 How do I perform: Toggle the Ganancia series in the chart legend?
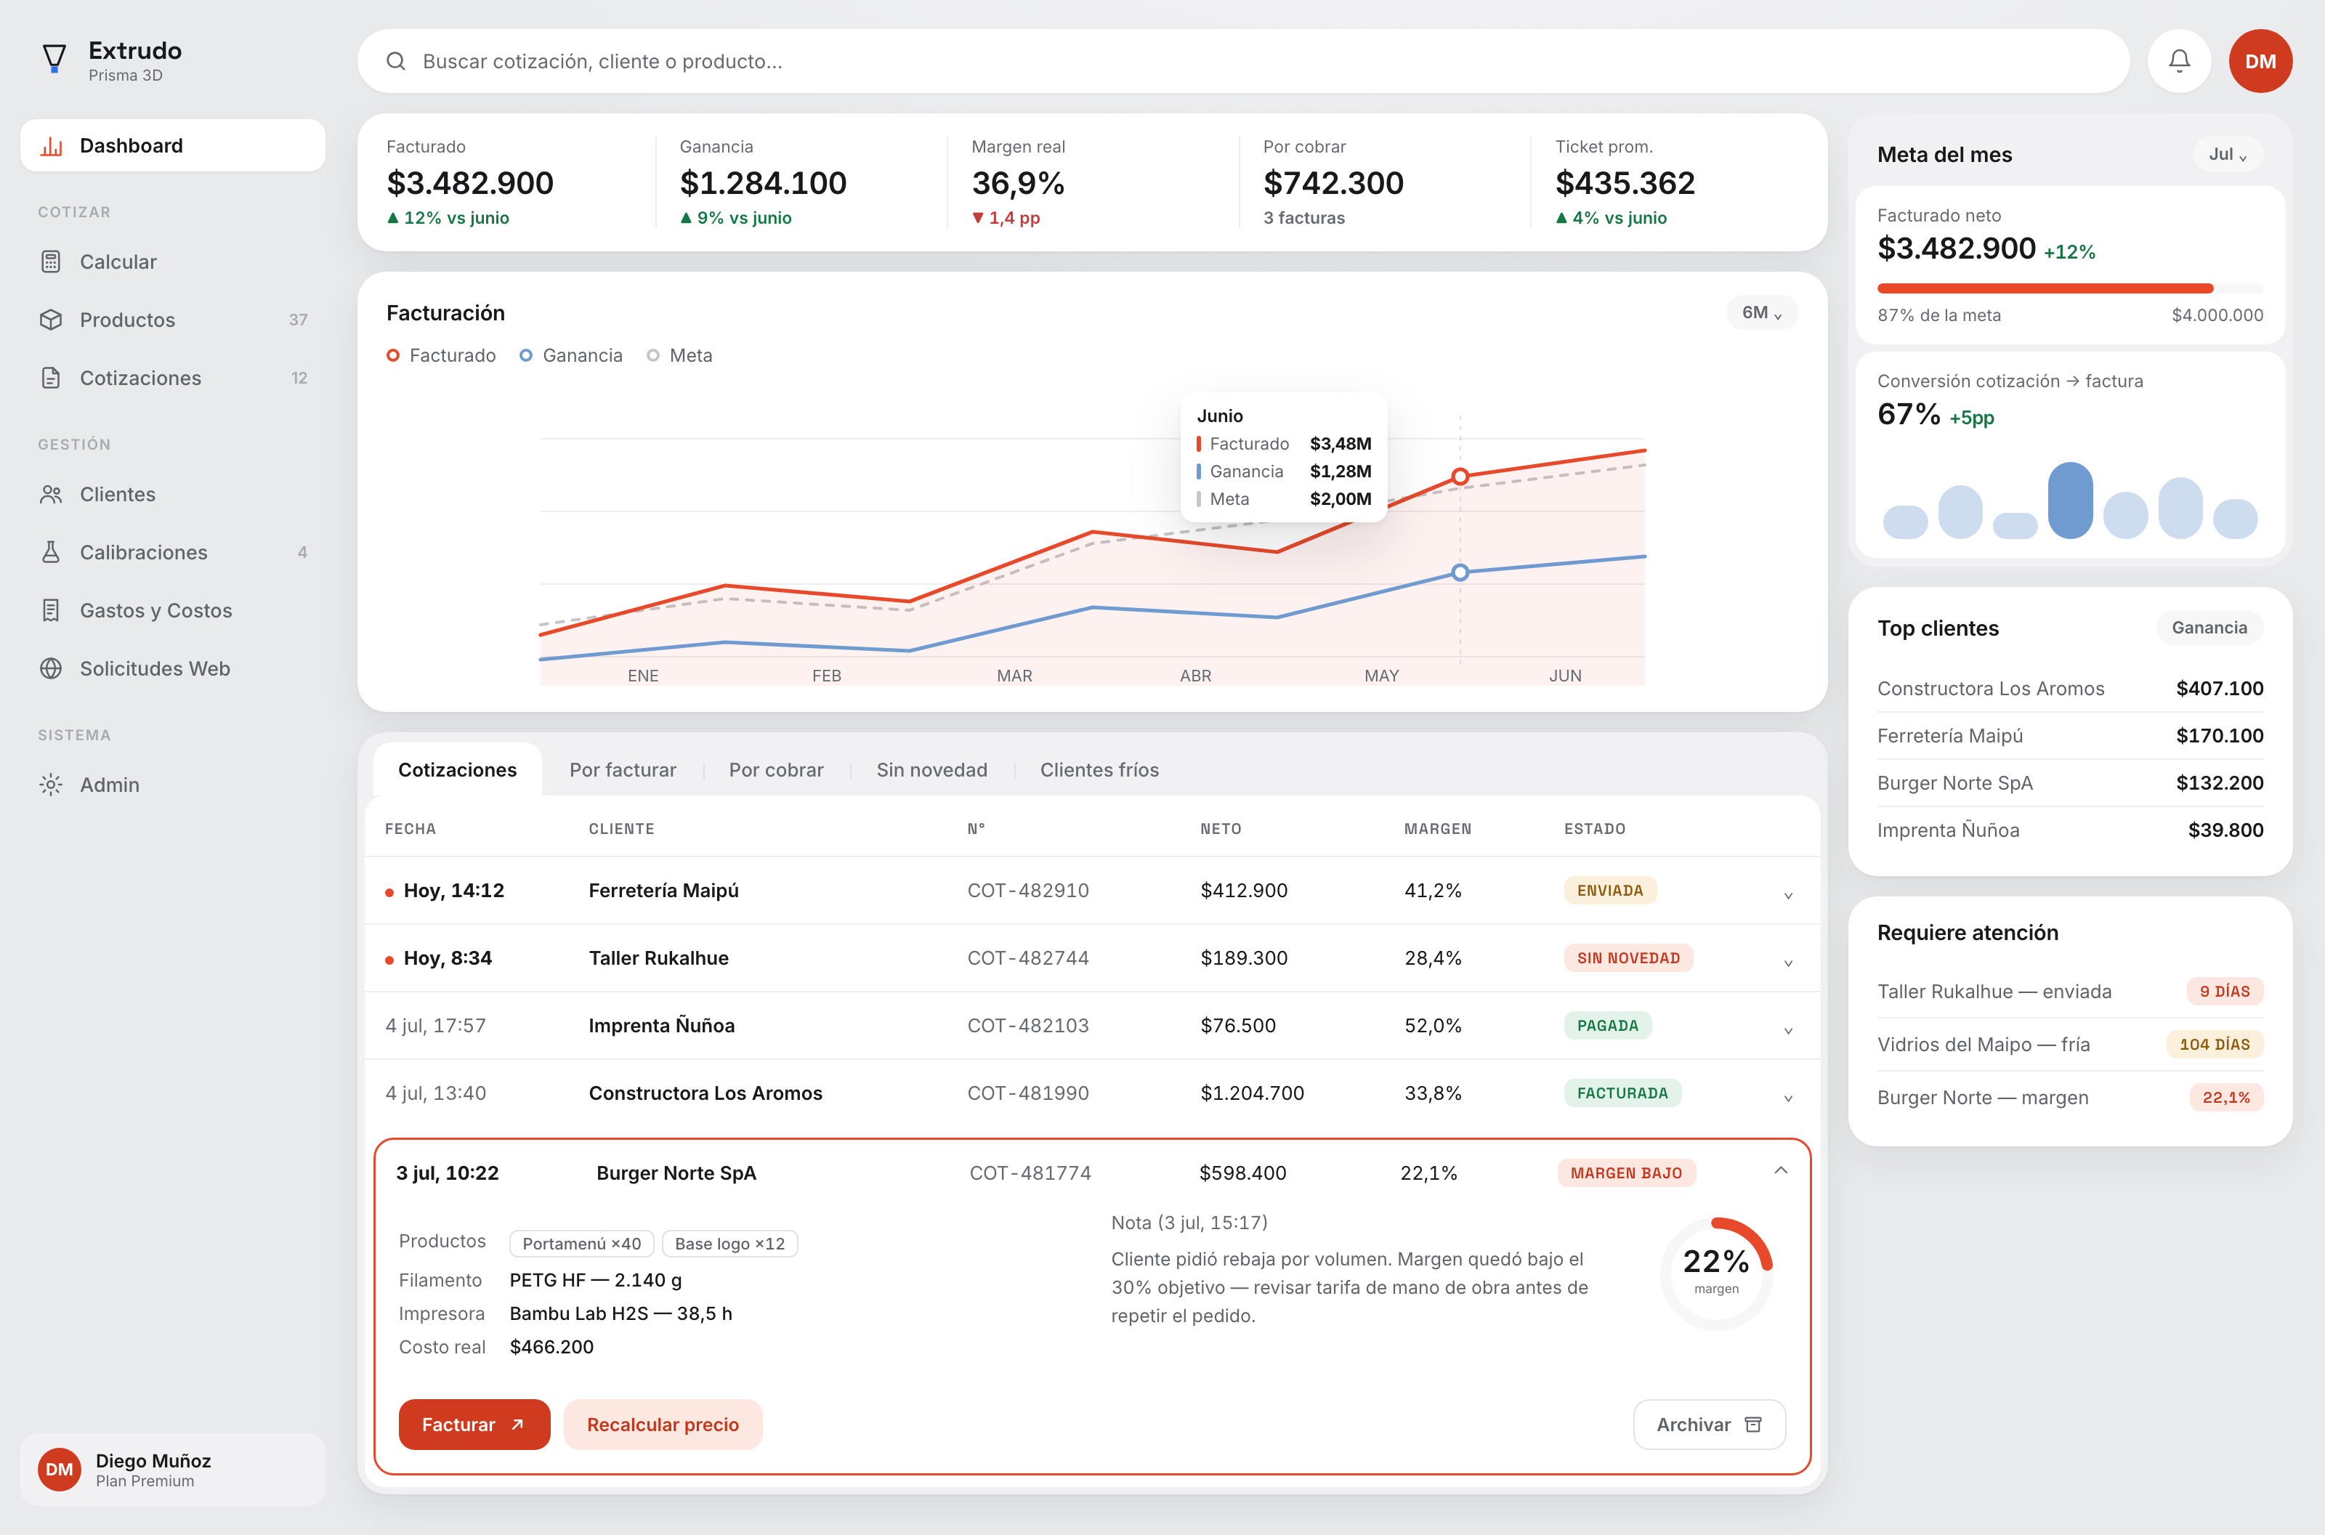tap(571, 355)
